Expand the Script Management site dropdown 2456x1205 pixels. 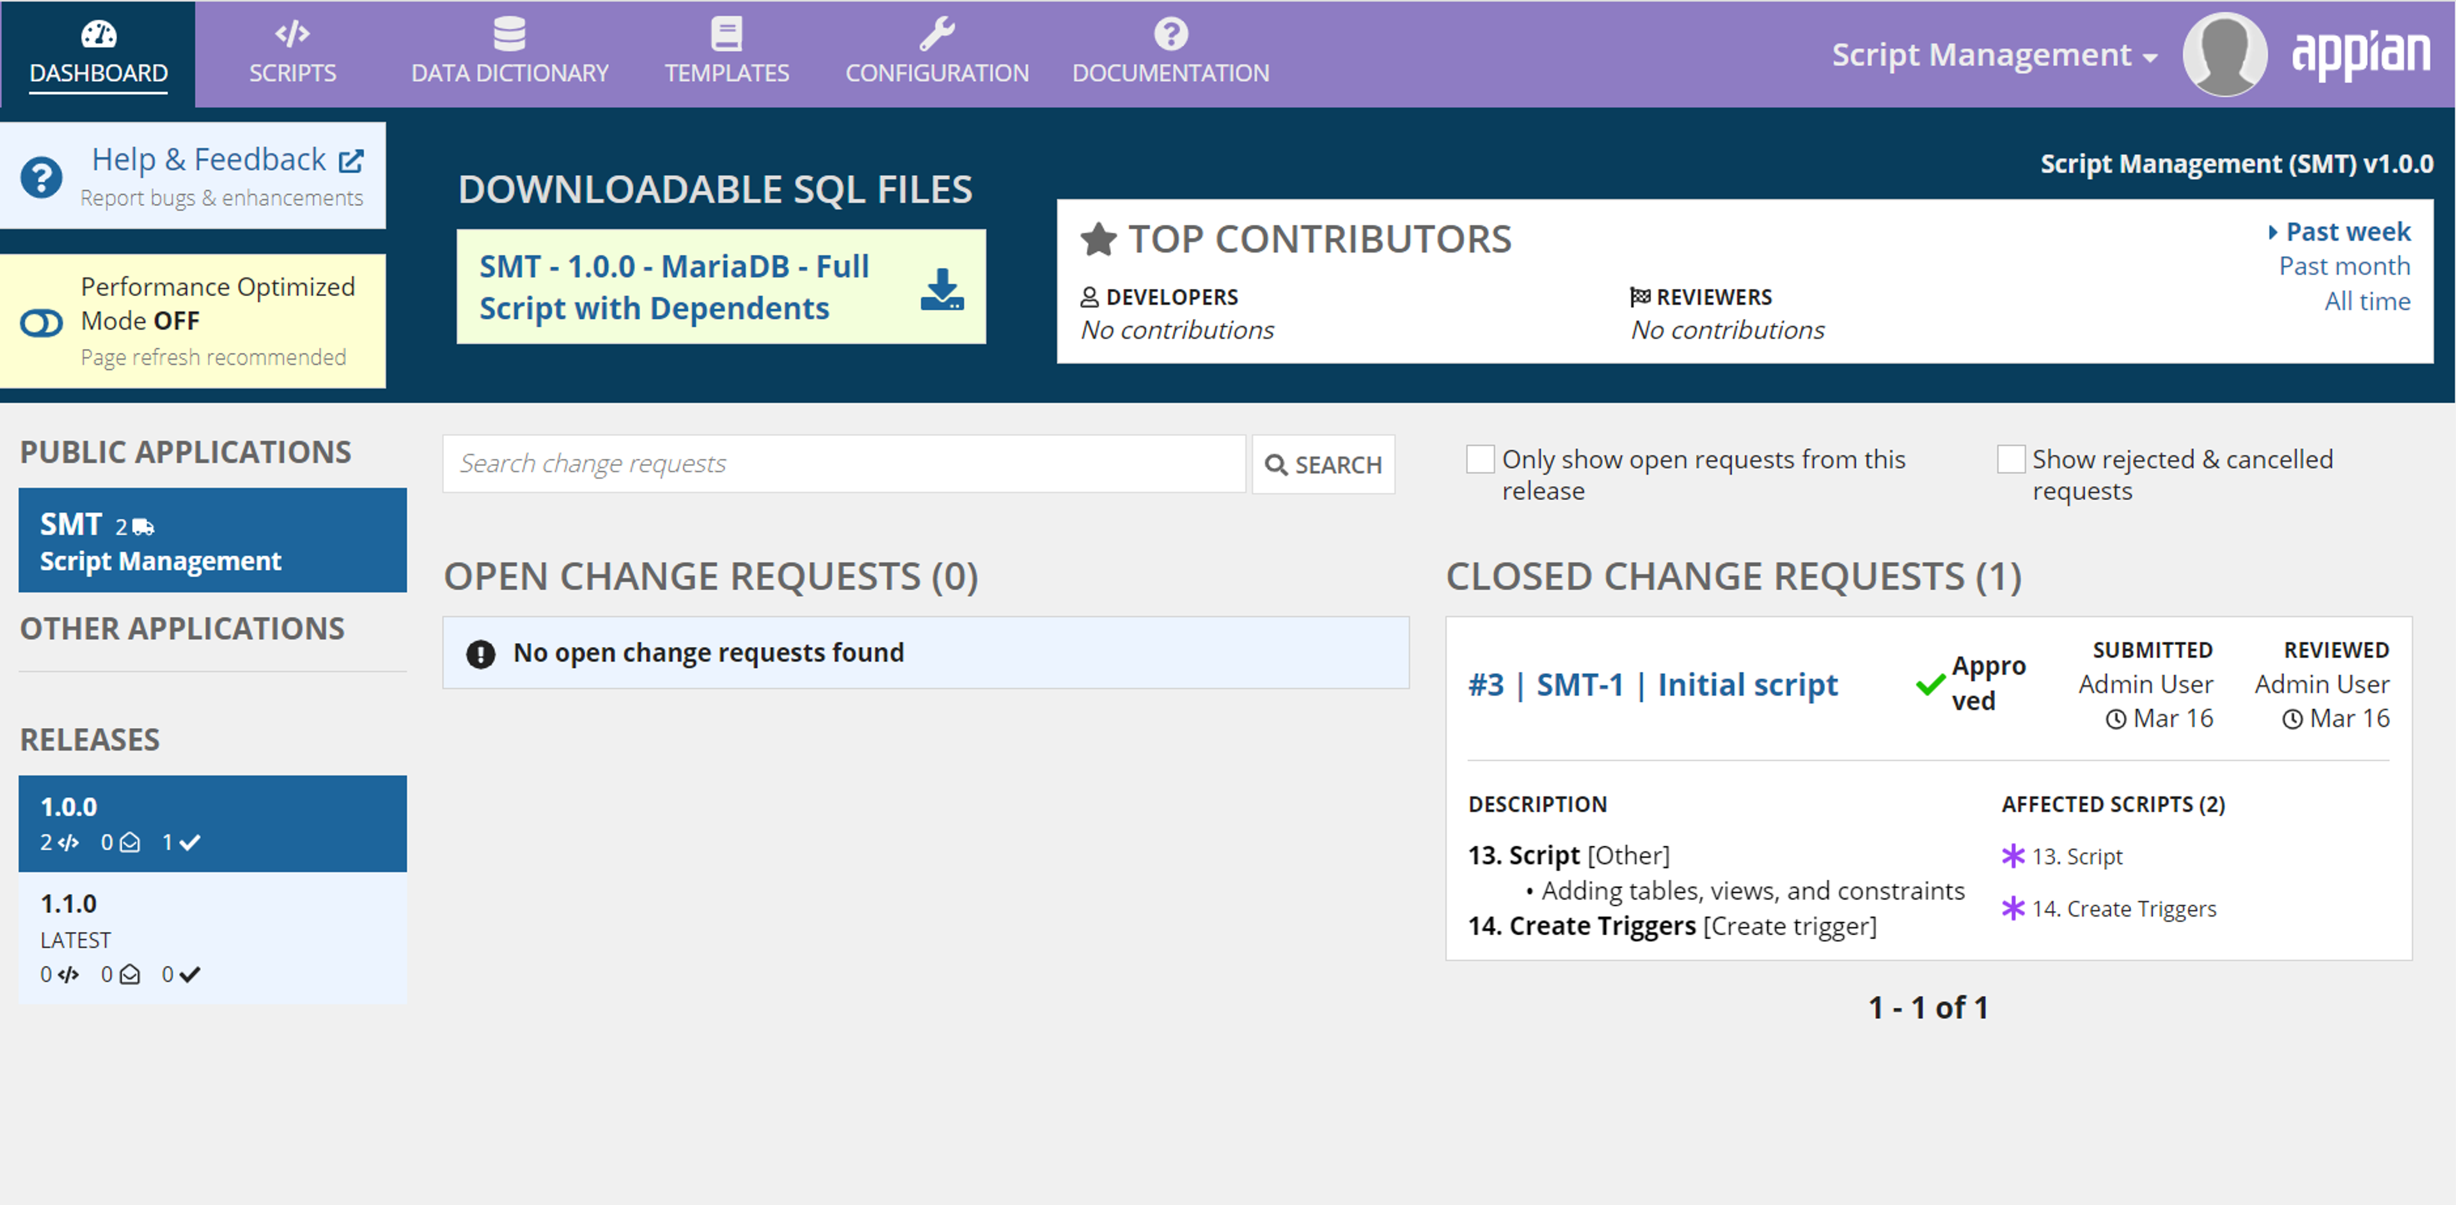click(1995, 55)
